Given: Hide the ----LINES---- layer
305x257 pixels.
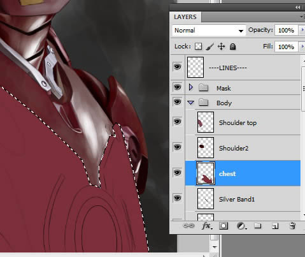Looking at the screenshot, I should point(178,67).
